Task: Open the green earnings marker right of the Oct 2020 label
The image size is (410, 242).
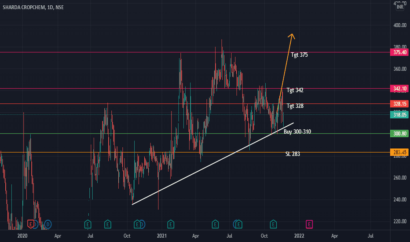Action: pyautogui.click(x=137, y=224)
